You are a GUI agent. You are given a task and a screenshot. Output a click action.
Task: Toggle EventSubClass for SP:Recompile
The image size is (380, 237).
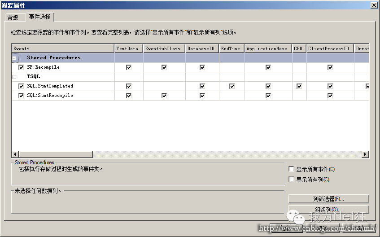(164, 67)
